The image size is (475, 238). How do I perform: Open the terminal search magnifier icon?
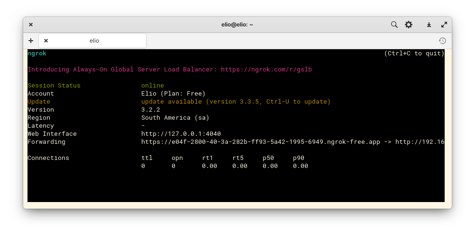(x=394, y=25)
